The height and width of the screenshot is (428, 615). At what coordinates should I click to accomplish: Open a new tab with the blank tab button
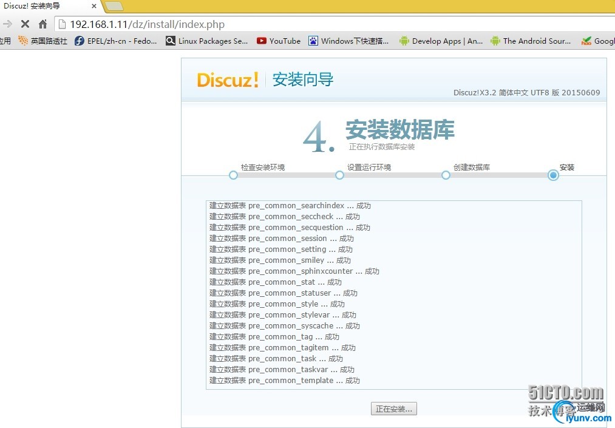pos(114,6)
